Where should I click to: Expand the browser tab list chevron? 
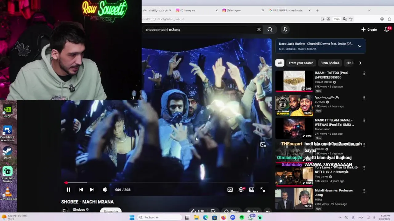[369, 10]
